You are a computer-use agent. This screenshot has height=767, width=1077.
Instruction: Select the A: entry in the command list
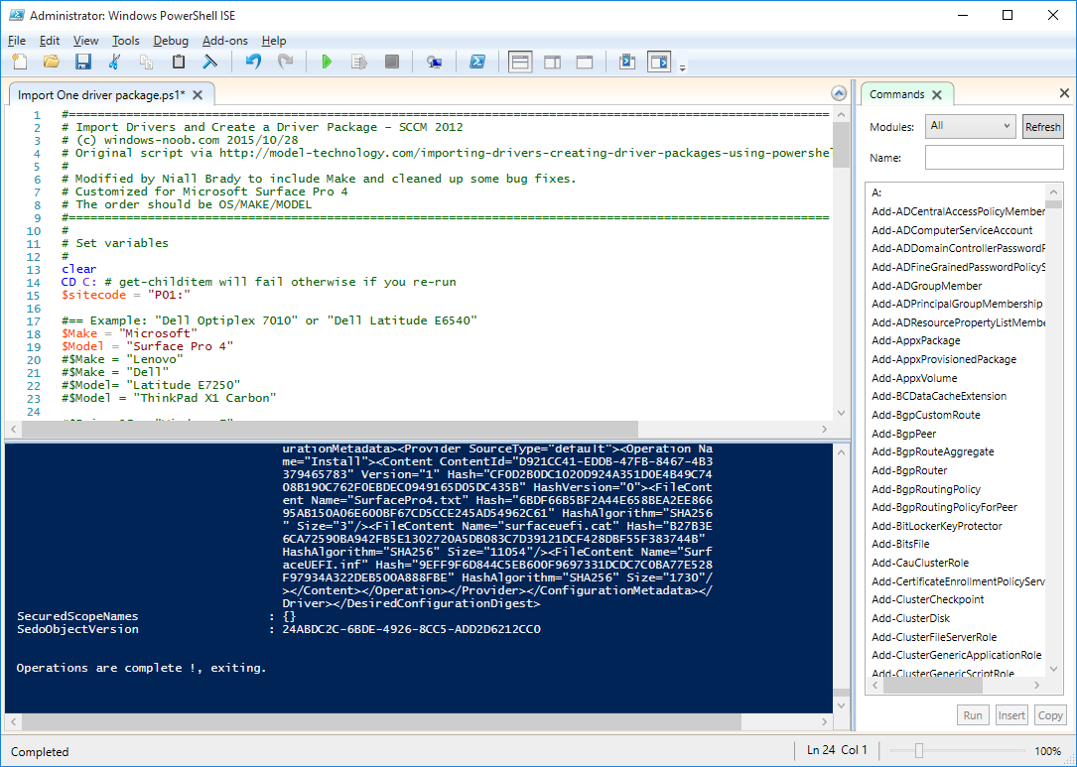pyautogui.click(x=876, y=192)
